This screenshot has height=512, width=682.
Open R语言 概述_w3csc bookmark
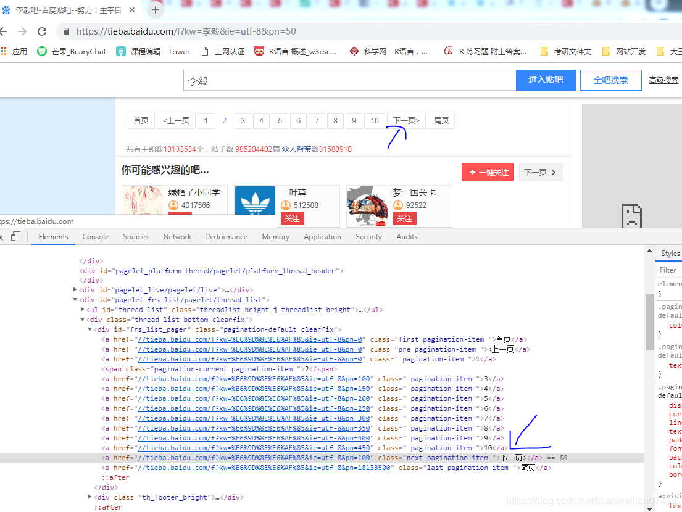tap(296, 51)
